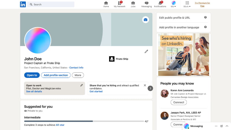Open My Network icon
Image resolution: width=231 pixels, height=130 pixels.
click(120, 3)
